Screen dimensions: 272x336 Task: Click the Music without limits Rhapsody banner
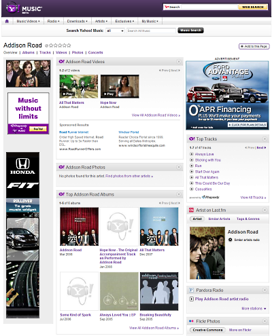click(x=29, y=113)
